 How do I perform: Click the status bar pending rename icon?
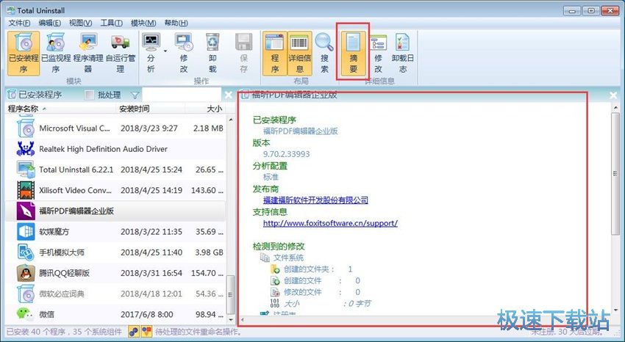coord(146,331)
